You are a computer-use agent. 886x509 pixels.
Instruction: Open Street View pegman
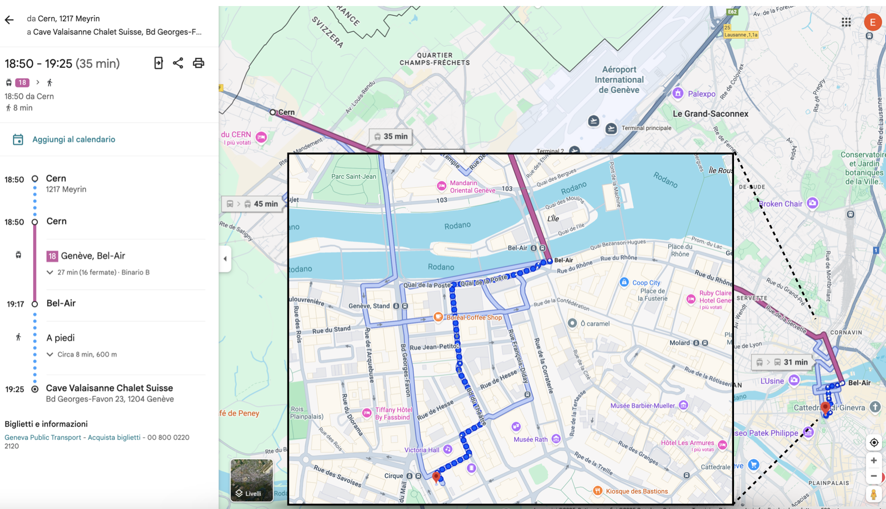click(873, 494)
